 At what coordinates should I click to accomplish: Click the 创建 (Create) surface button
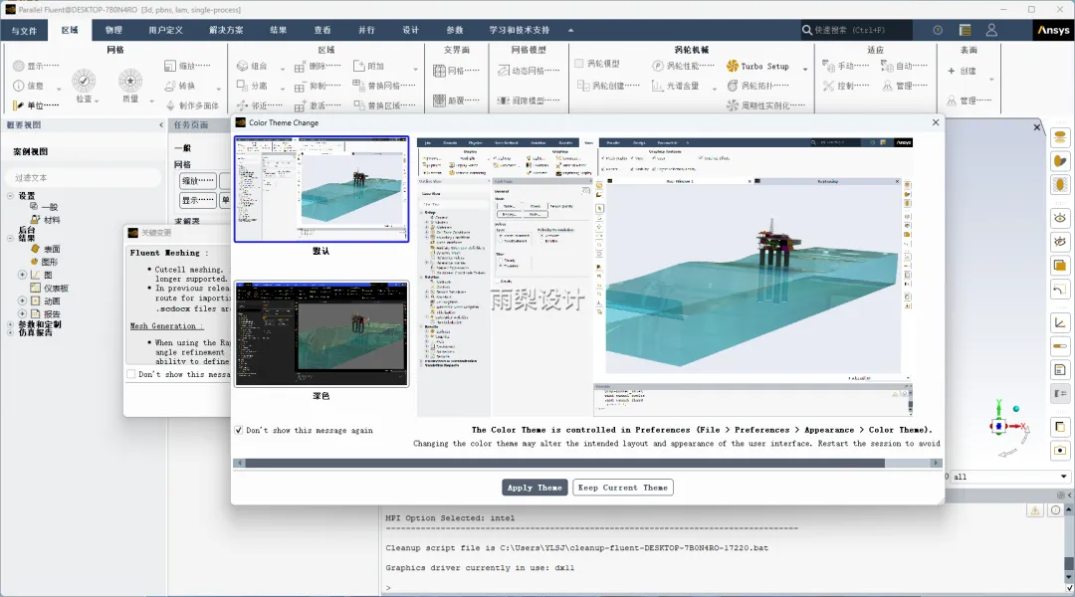pos(963,71)
